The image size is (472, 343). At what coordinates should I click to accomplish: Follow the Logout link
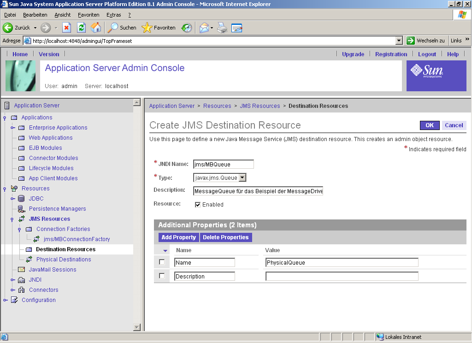[427, 54]
